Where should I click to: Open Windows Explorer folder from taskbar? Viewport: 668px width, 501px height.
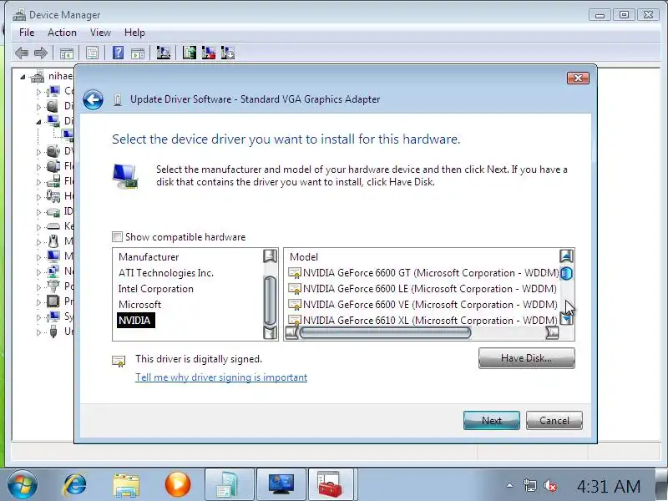coord(126,484)
